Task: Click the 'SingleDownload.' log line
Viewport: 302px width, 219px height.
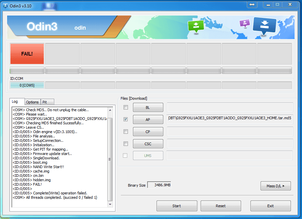Action: click(36, 158)
